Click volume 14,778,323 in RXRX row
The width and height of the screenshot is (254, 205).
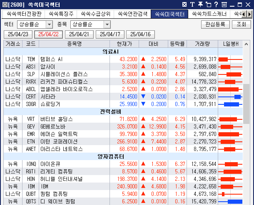(204, 82)
